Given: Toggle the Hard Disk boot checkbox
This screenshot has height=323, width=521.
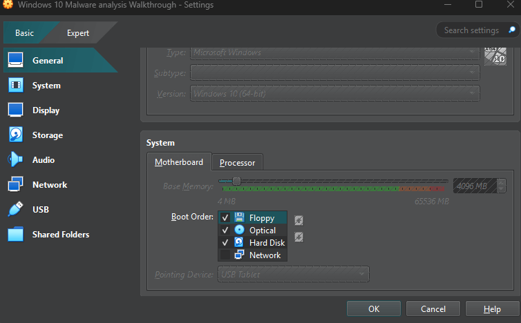Looking at the screenshot, I should pyautogui.click(x=225, y=243).
